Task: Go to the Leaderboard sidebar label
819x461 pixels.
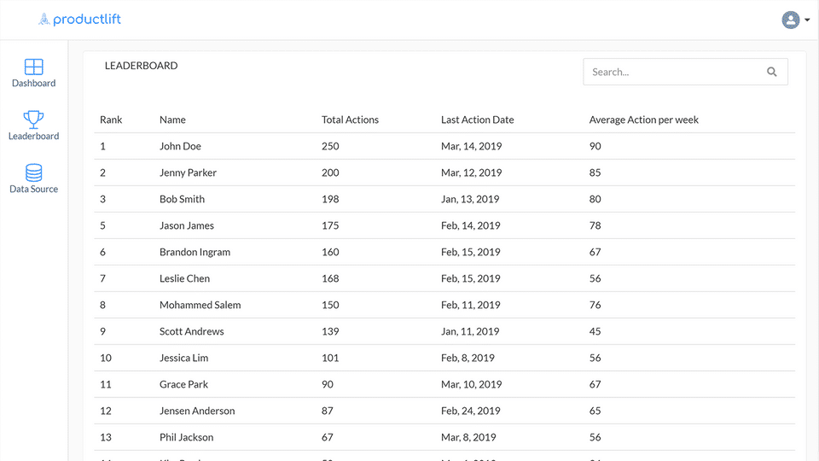Action: [34, 136]
